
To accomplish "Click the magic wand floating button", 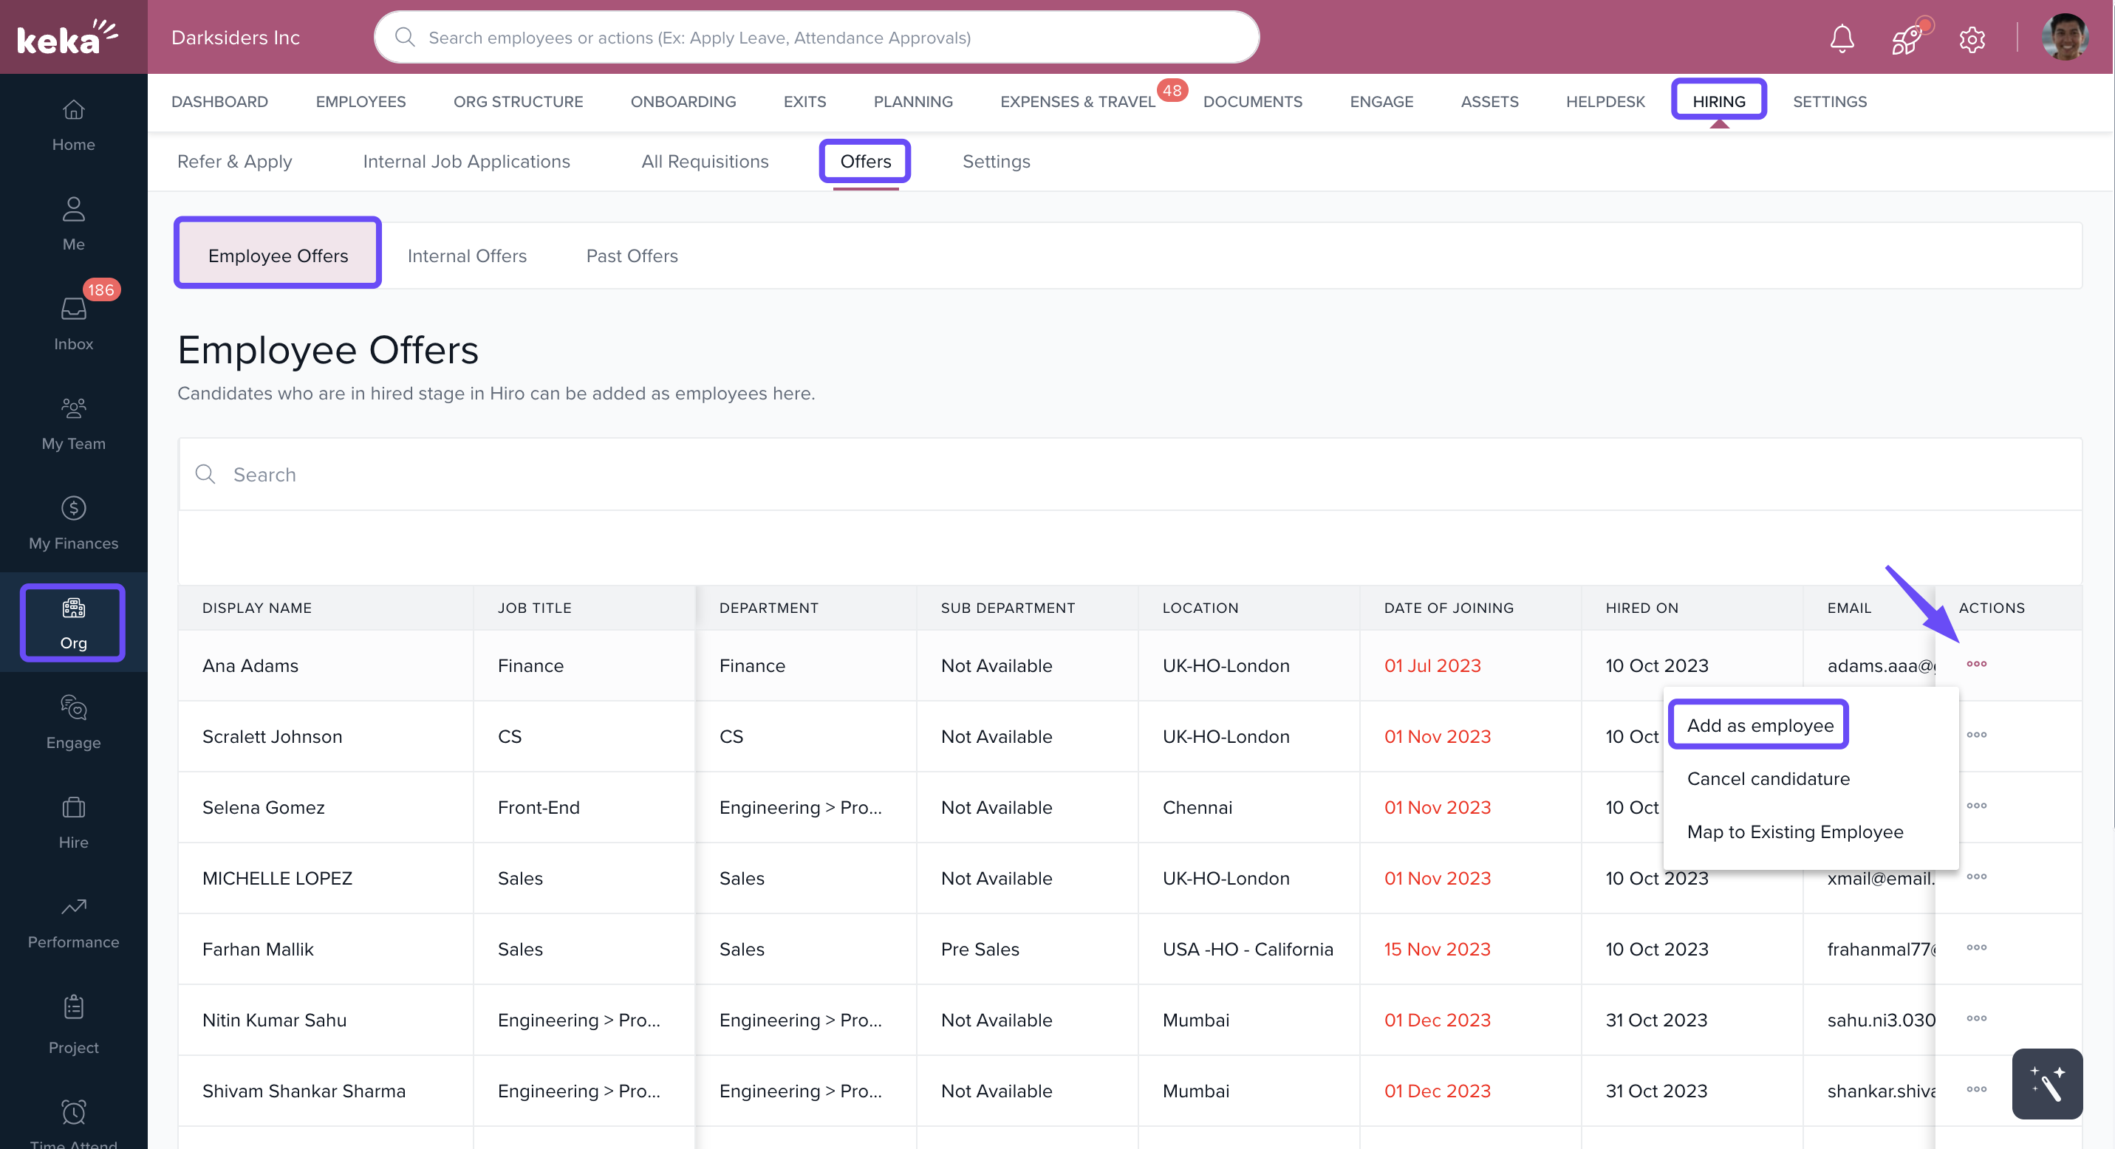I will click(x=2047, y=1083).
